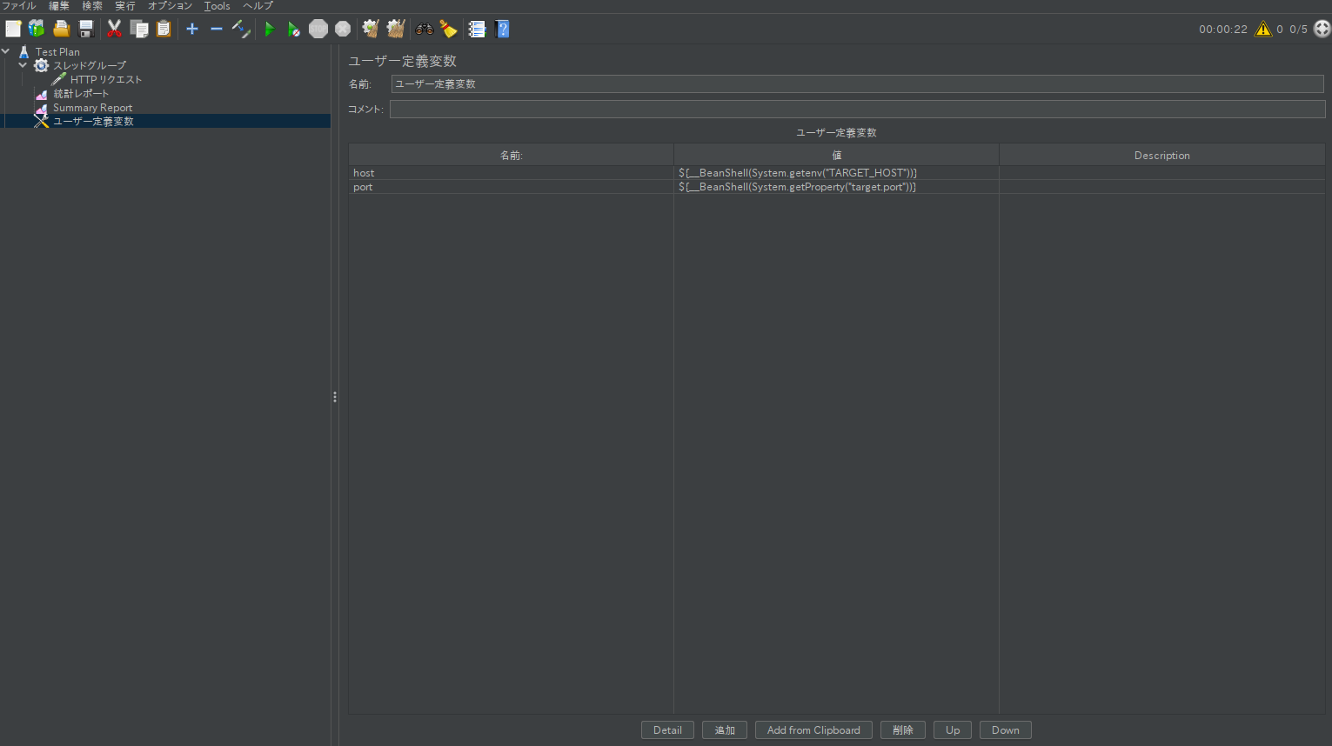This screenshot has width=1332, height=746.
Task: Expand all with the plus icon
Action: click(x=192, y=29)
